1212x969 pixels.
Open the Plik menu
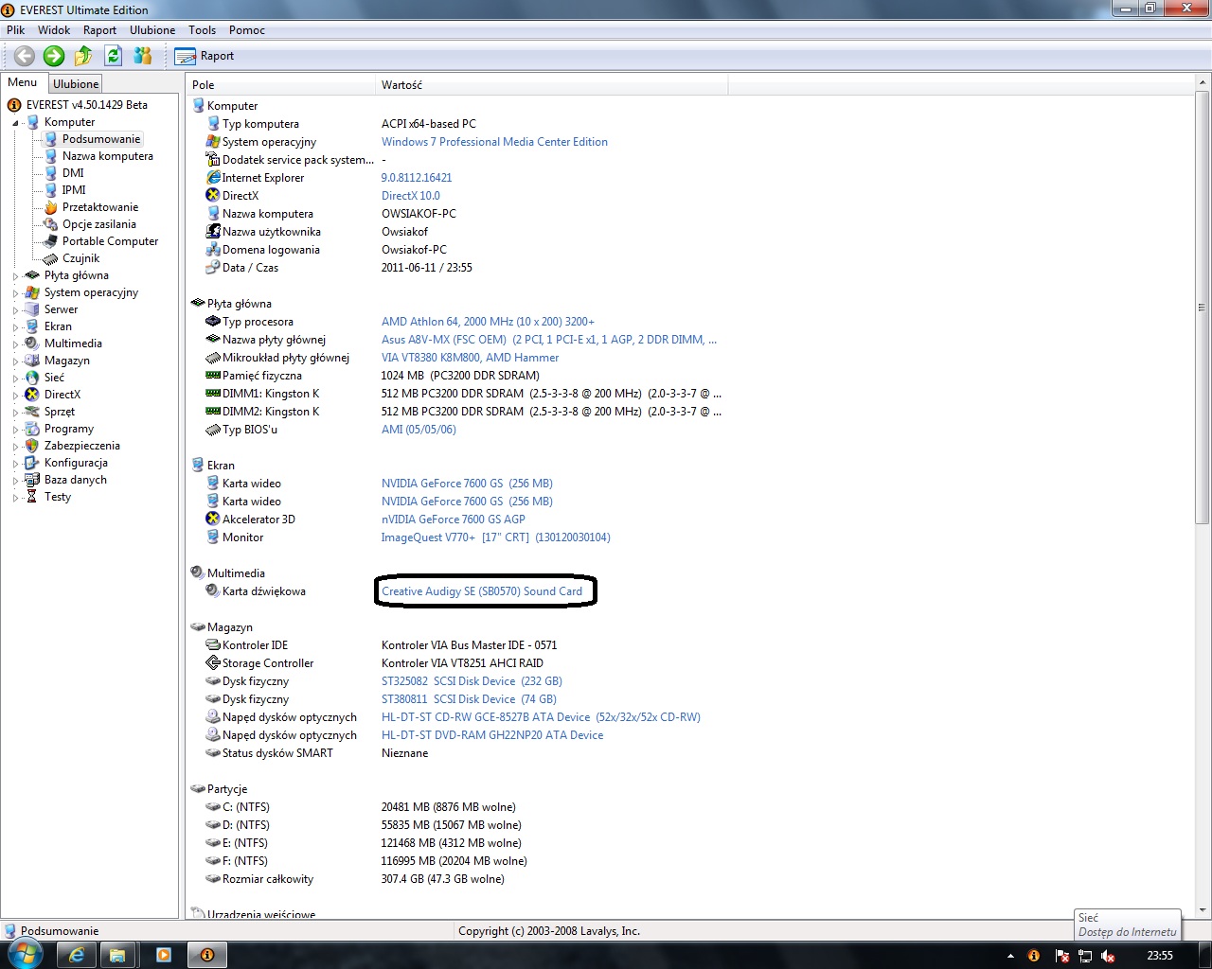(x=16, y=30)
